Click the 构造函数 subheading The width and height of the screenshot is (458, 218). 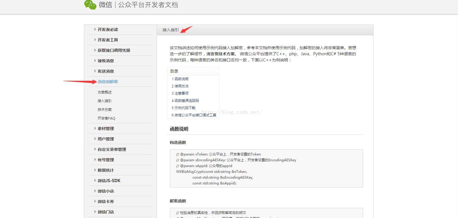coord(178,142)
